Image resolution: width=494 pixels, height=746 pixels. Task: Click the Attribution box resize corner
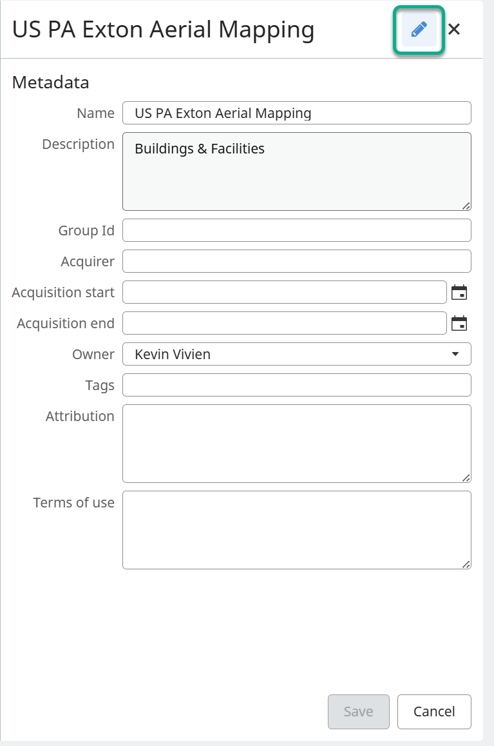466,478
